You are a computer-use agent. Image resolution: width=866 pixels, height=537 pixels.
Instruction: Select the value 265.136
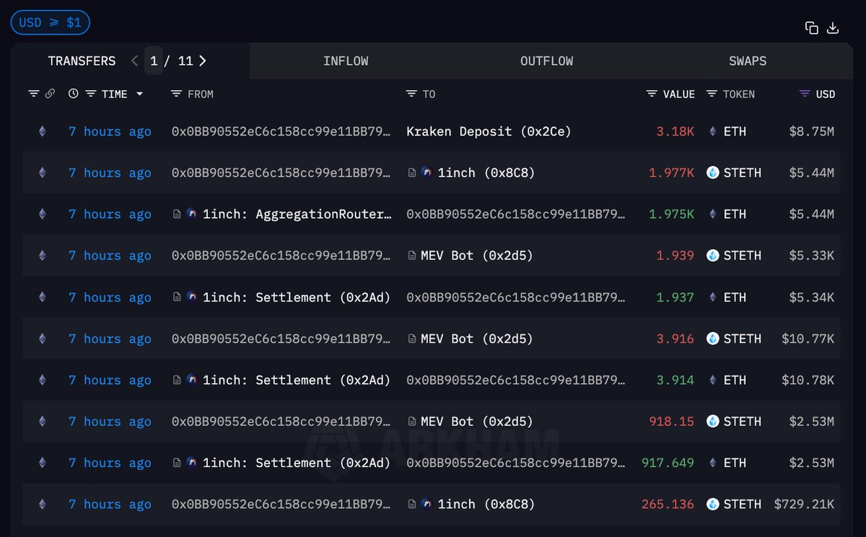(668, 505)
